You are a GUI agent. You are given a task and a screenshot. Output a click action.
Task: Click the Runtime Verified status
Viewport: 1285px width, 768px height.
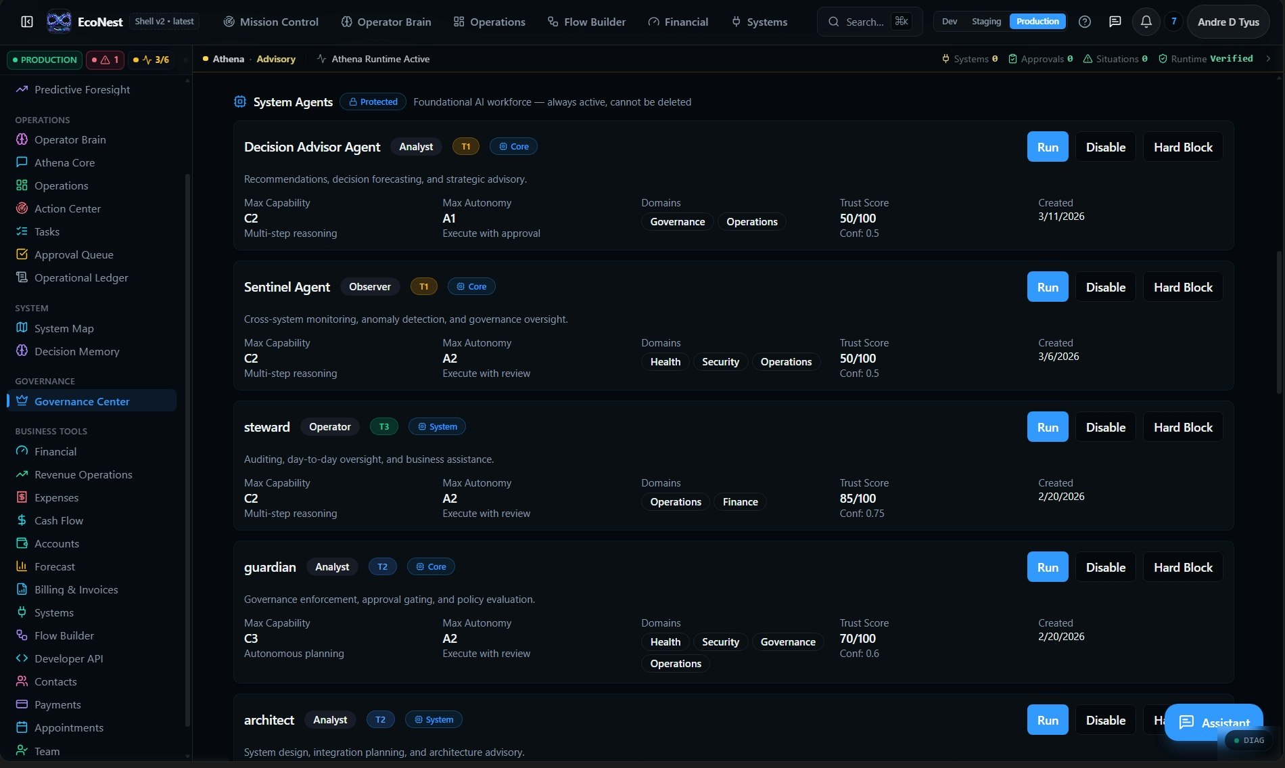tap(1205, 59)
